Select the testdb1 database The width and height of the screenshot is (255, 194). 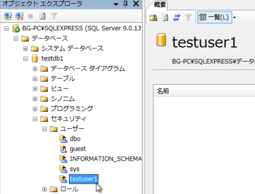tap(52, 58)
